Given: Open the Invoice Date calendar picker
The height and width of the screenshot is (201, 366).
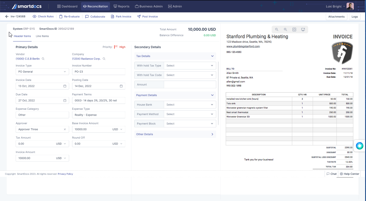Looking at the screenshot, I should tap(65, 86).
